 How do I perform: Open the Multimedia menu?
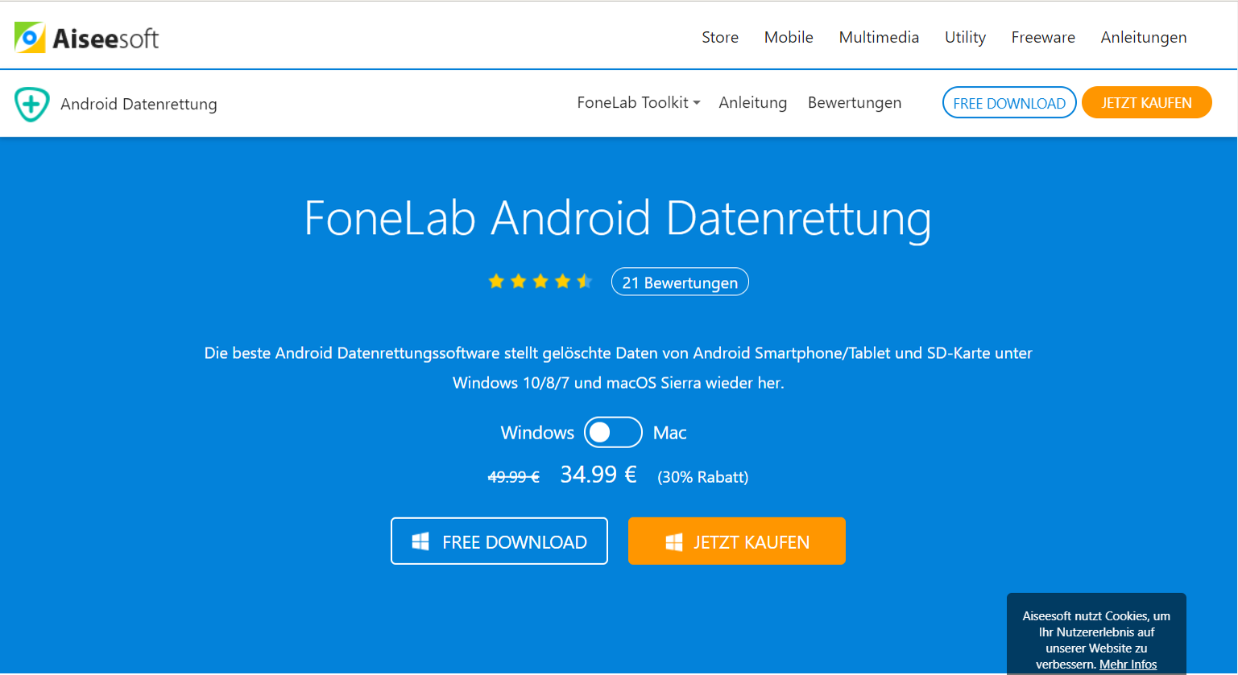(879, 37)
